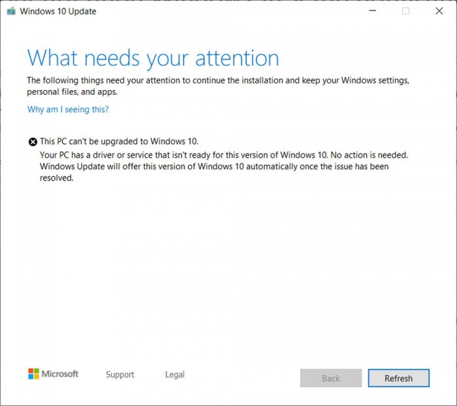Viewport: 457px width, 406px height.
Task: Click the Windows 10 Update title bar icon
Action: [x=11, y=11]
